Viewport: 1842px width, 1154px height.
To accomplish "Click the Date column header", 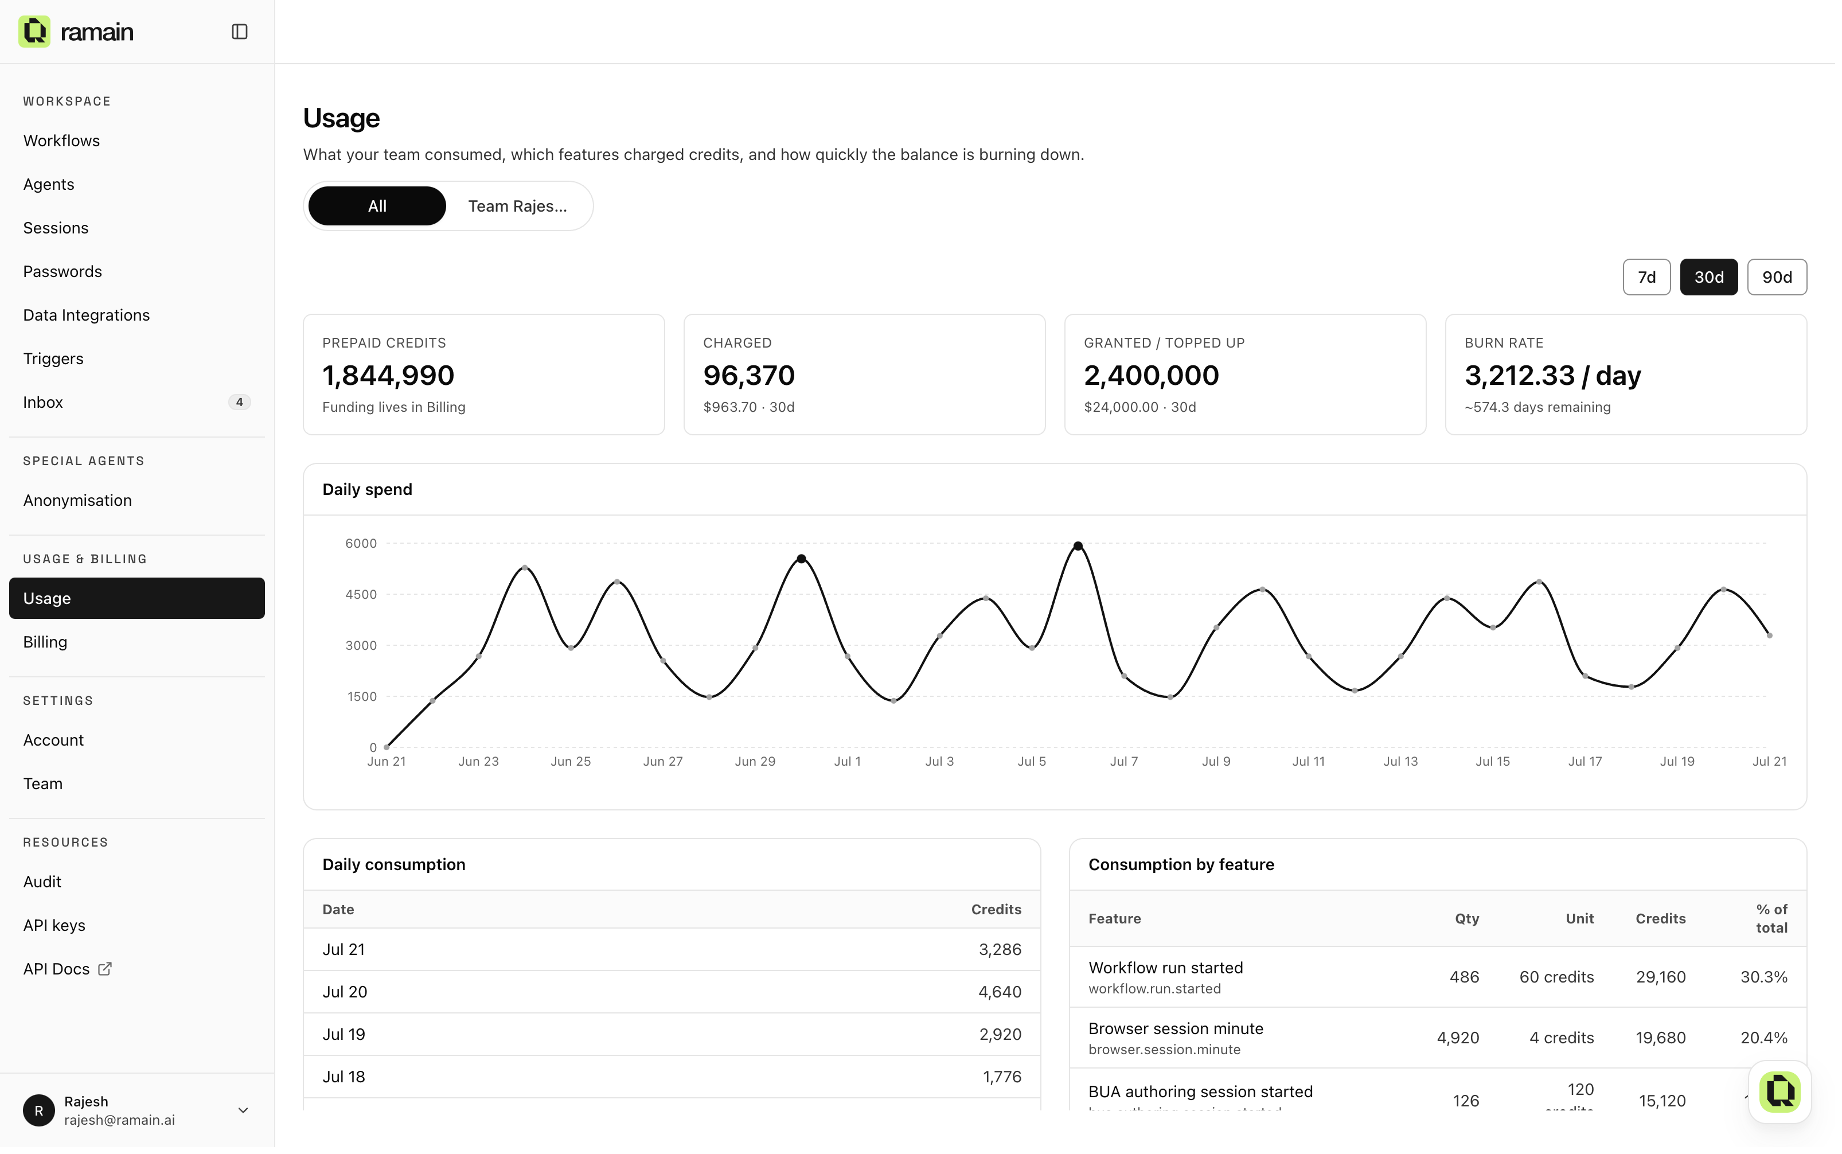I will [x=338, y=910].
